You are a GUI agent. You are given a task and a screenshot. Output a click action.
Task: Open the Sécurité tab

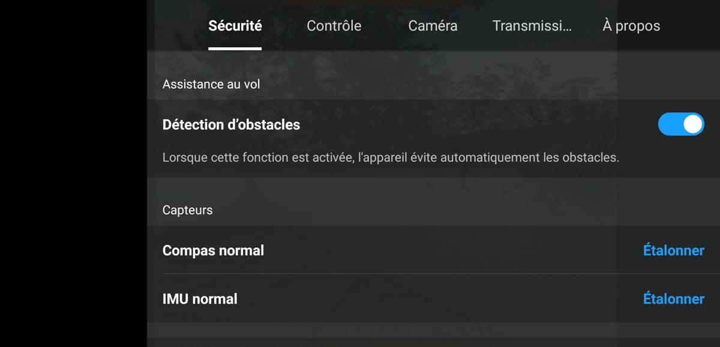pyautogui.click(x=235, y=26)
